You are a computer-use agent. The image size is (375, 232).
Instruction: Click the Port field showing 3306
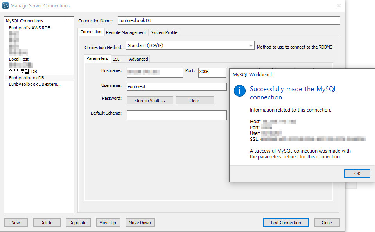click(x=212, y=73)
